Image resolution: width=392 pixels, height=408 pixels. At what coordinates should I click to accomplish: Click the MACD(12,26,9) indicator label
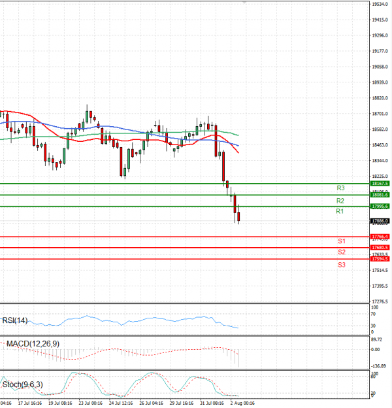(33, 344)
